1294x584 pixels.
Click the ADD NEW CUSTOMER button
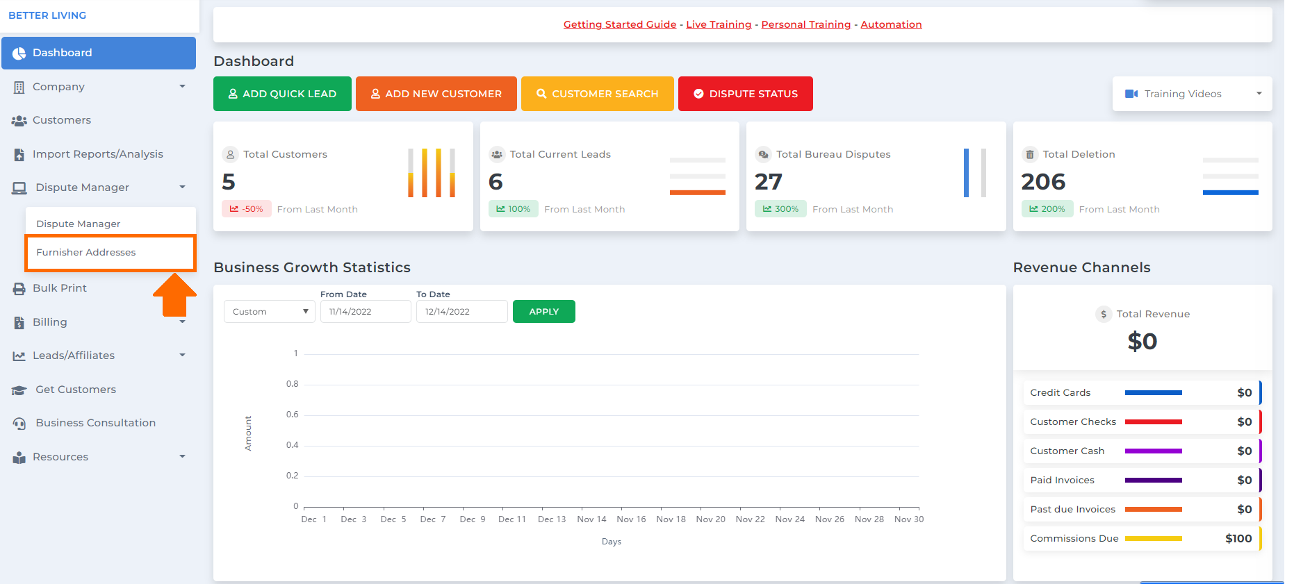tap(436, 94)
